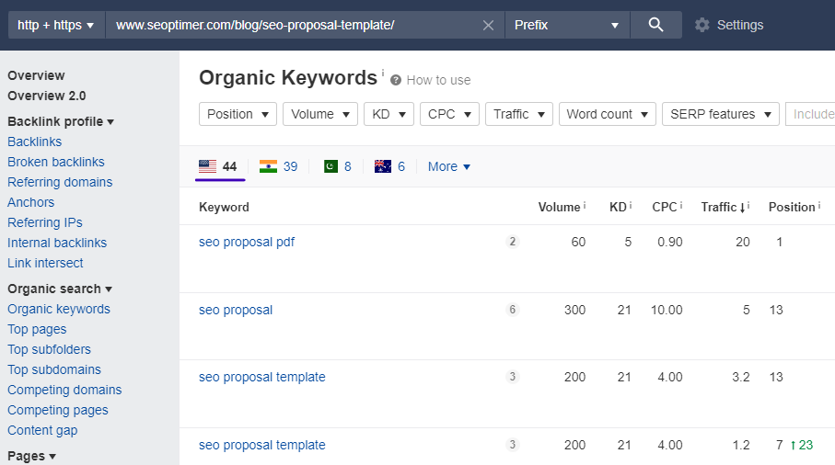Open Settings via gear icon

702,25
